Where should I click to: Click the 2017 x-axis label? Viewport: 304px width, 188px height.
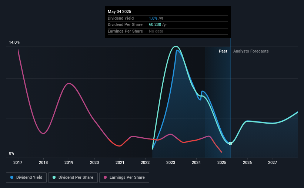pyautogui.click(x=18, y=162)
